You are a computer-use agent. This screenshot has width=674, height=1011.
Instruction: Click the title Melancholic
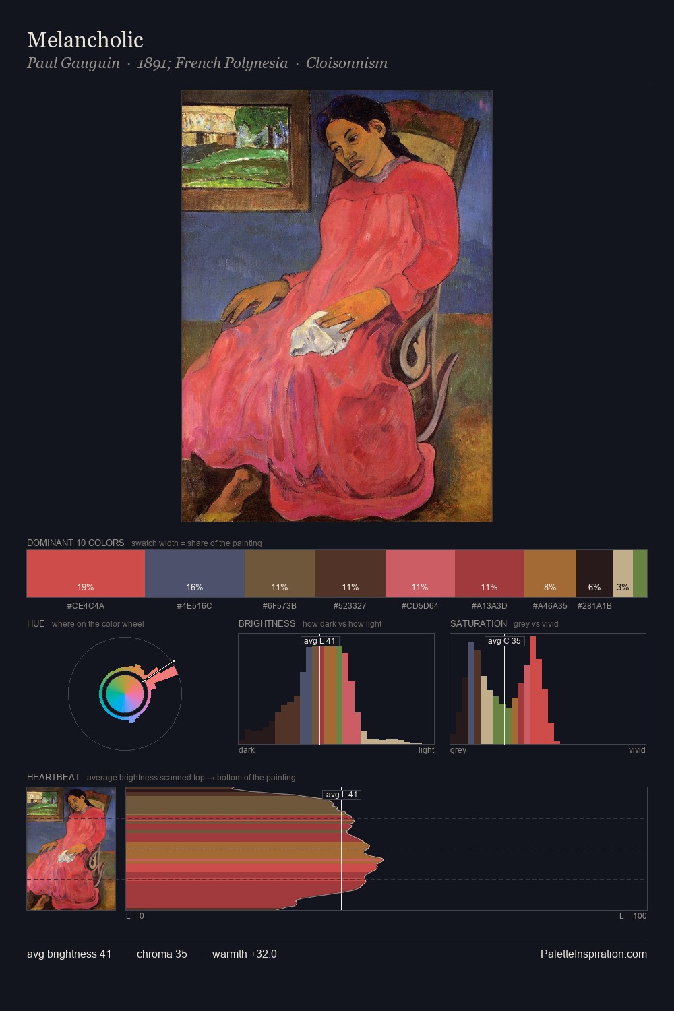pos(85,40)
